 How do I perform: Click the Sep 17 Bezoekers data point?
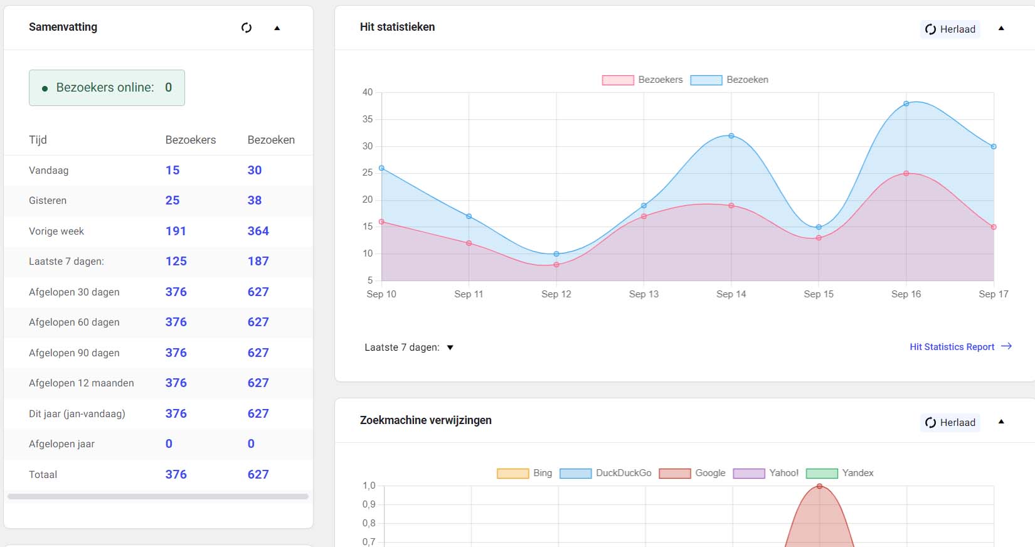tap(994, 227)
